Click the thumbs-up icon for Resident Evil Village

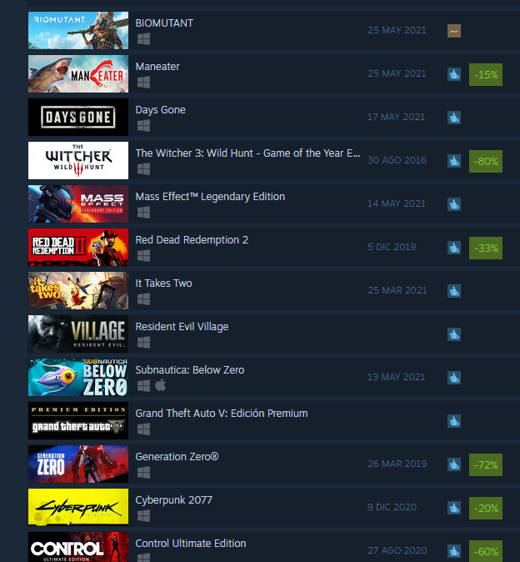[x=453, y=334]
